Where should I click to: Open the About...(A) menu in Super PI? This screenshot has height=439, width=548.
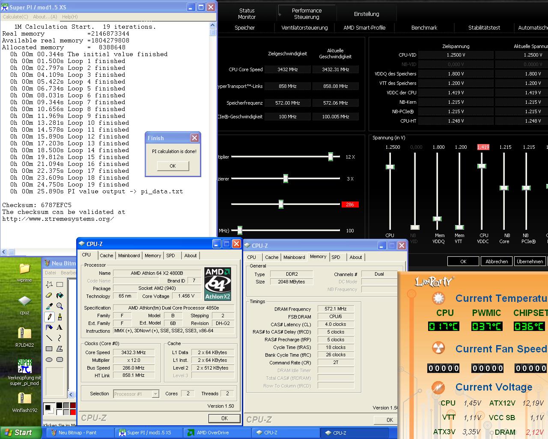(x=45, y=17)
